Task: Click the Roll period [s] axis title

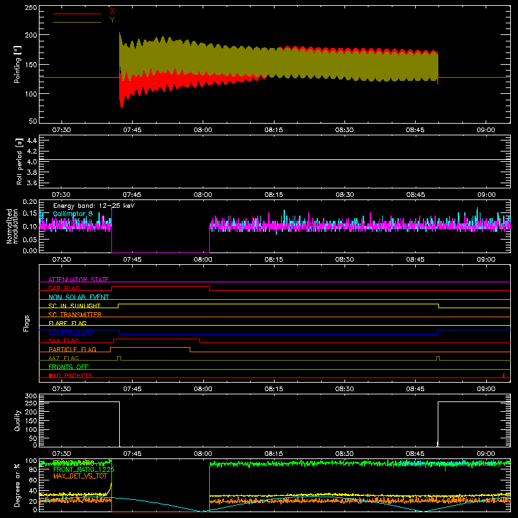Action: tap(19, 161)
